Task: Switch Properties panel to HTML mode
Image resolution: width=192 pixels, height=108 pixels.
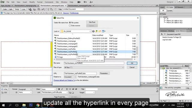Action: [x=4, y=89]
